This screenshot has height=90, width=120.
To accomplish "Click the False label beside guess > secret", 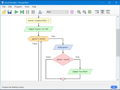I will coord(48,57).
